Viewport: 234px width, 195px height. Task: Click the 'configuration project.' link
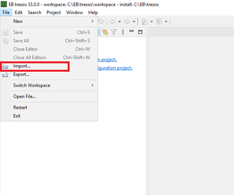point(115,68)
